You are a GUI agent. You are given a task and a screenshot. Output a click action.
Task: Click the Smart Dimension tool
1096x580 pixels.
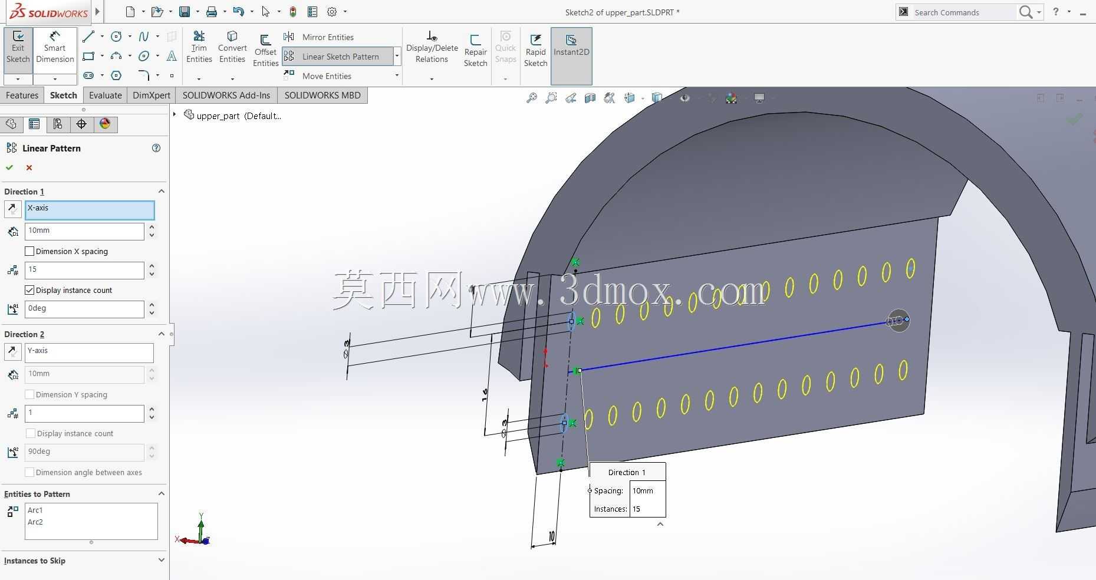point(55,48)
